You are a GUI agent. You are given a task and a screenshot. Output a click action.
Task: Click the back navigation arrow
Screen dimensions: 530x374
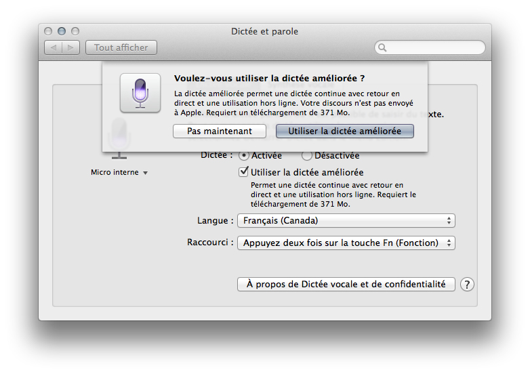point(53,47)
